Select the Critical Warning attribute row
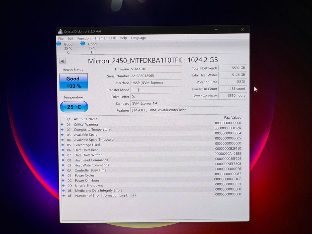Screen dimensions: 312x234 [151, 124]
